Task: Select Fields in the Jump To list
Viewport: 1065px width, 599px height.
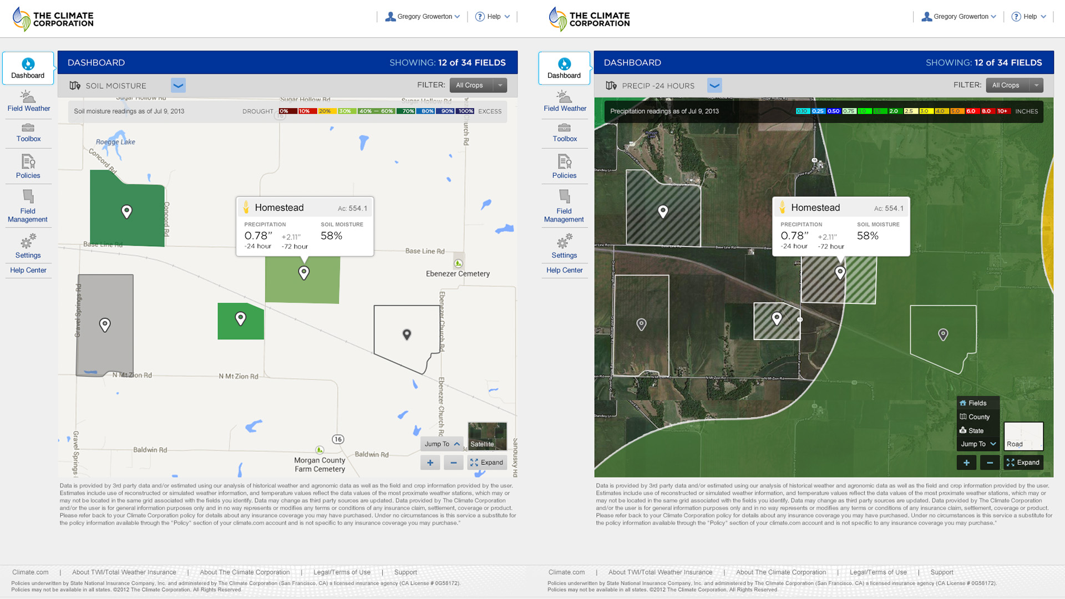Action: [977, 403]
